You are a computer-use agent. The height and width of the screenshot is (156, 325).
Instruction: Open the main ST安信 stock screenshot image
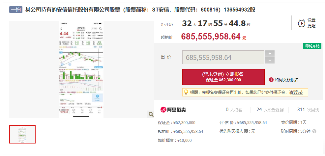[81, 69]
